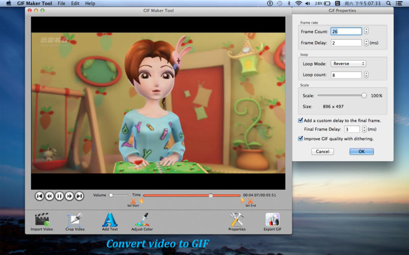Confirm settings with the OK button
The image size is (409, 255).
click(361, 151)
